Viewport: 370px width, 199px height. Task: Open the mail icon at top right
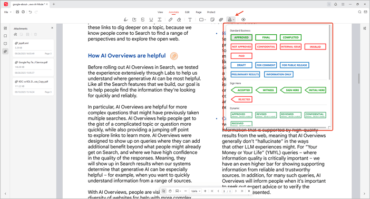pyautogui.click(x=365, y=12)
